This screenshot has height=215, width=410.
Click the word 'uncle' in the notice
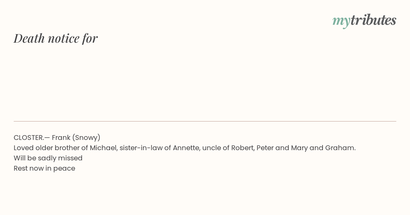(211, 148)
